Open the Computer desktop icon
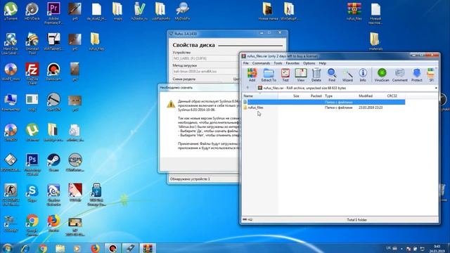The image size is (450, 253). pyautogui.click(x=11, y=102)
